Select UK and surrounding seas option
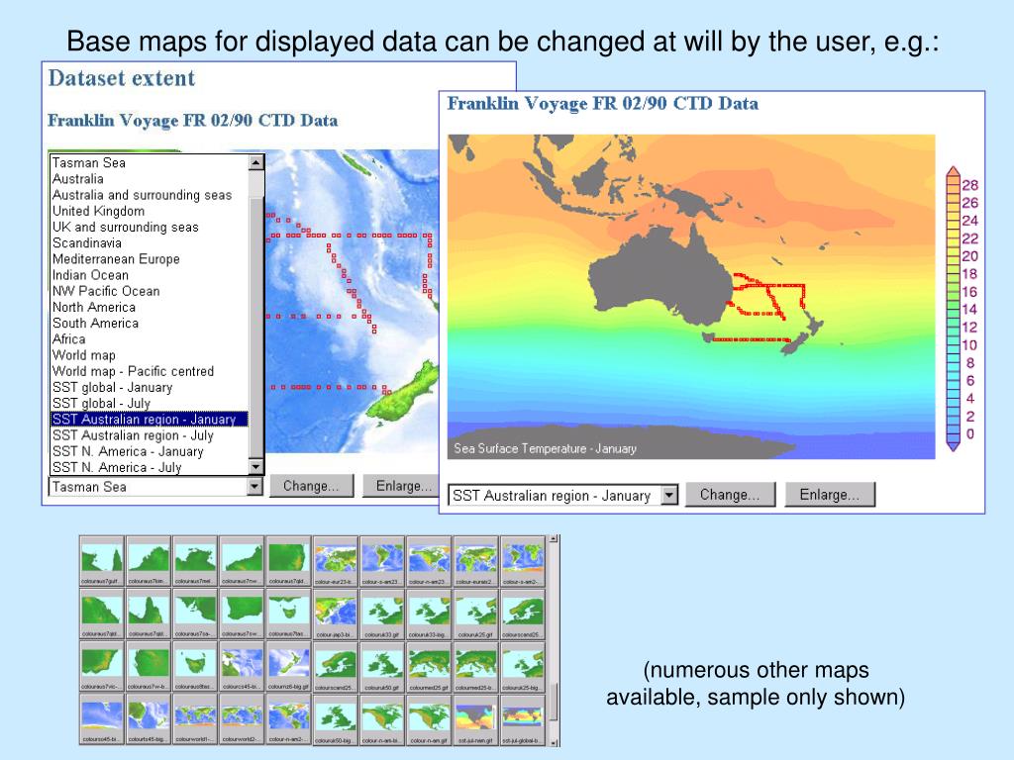 click(149, 227)
